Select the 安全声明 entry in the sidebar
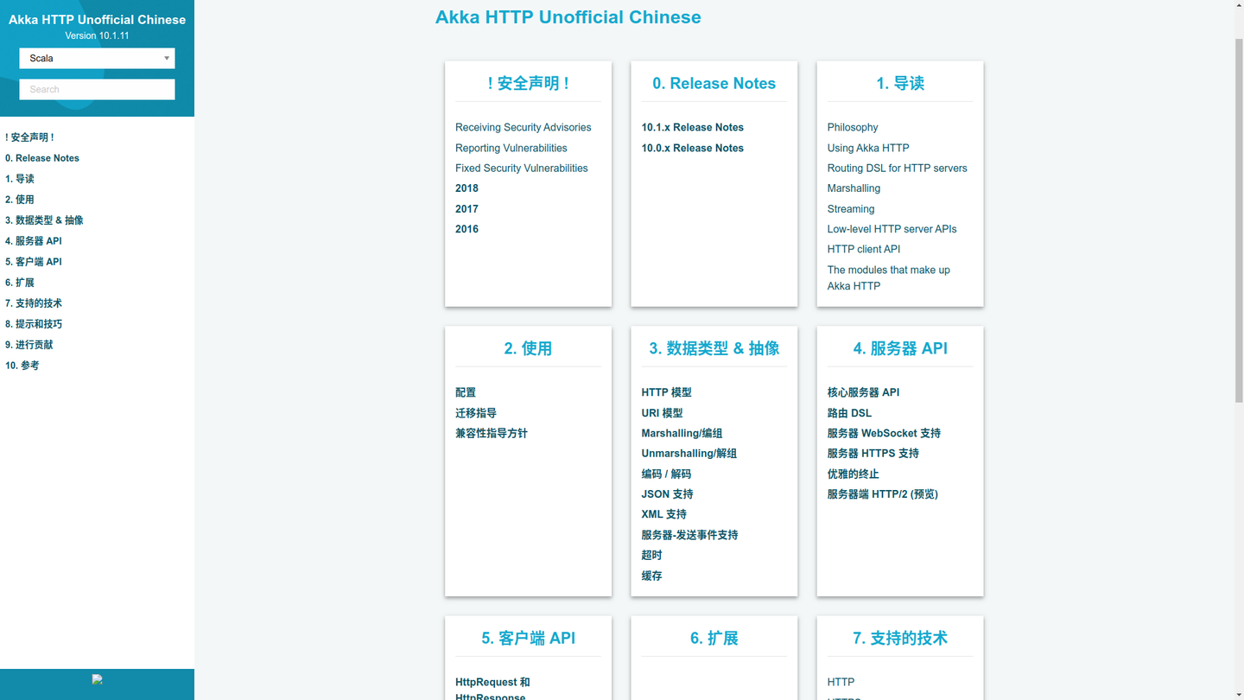 30,137
